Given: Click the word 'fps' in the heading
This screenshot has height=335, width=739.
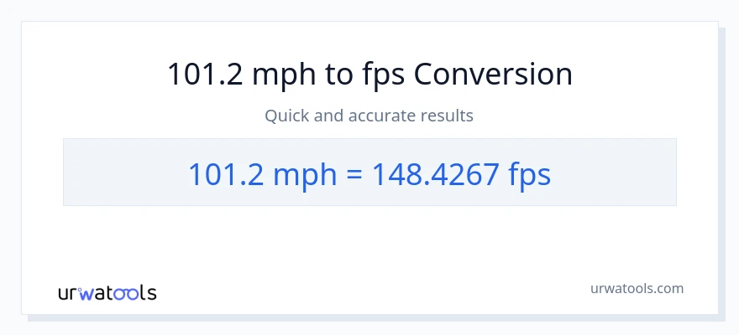Looking at the screenshot, I should click(383, 75).
